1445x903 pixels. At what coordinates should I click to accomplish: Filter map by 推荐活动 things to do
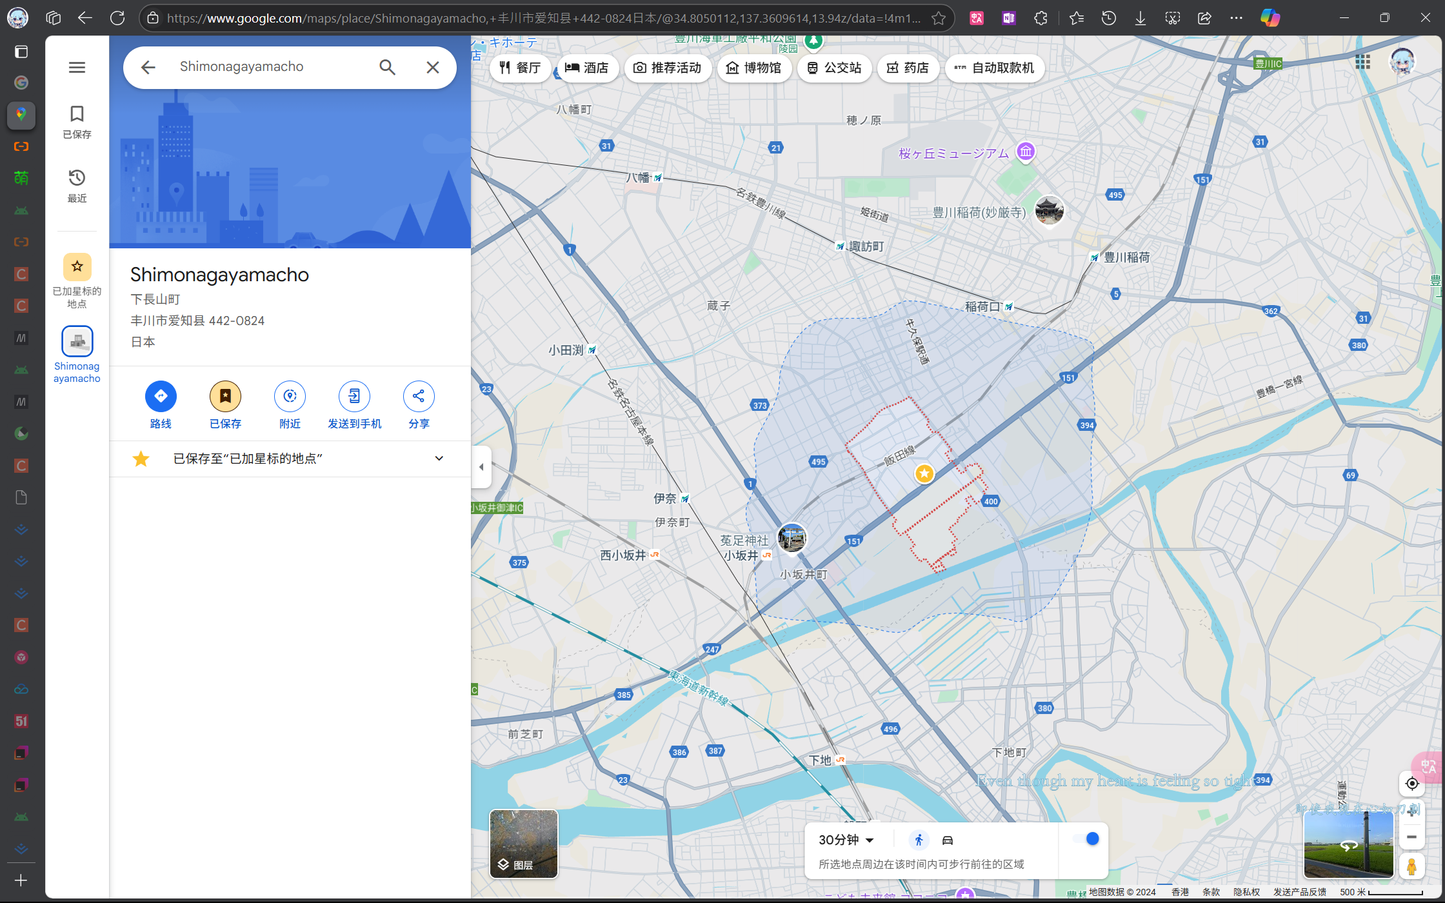667,68
